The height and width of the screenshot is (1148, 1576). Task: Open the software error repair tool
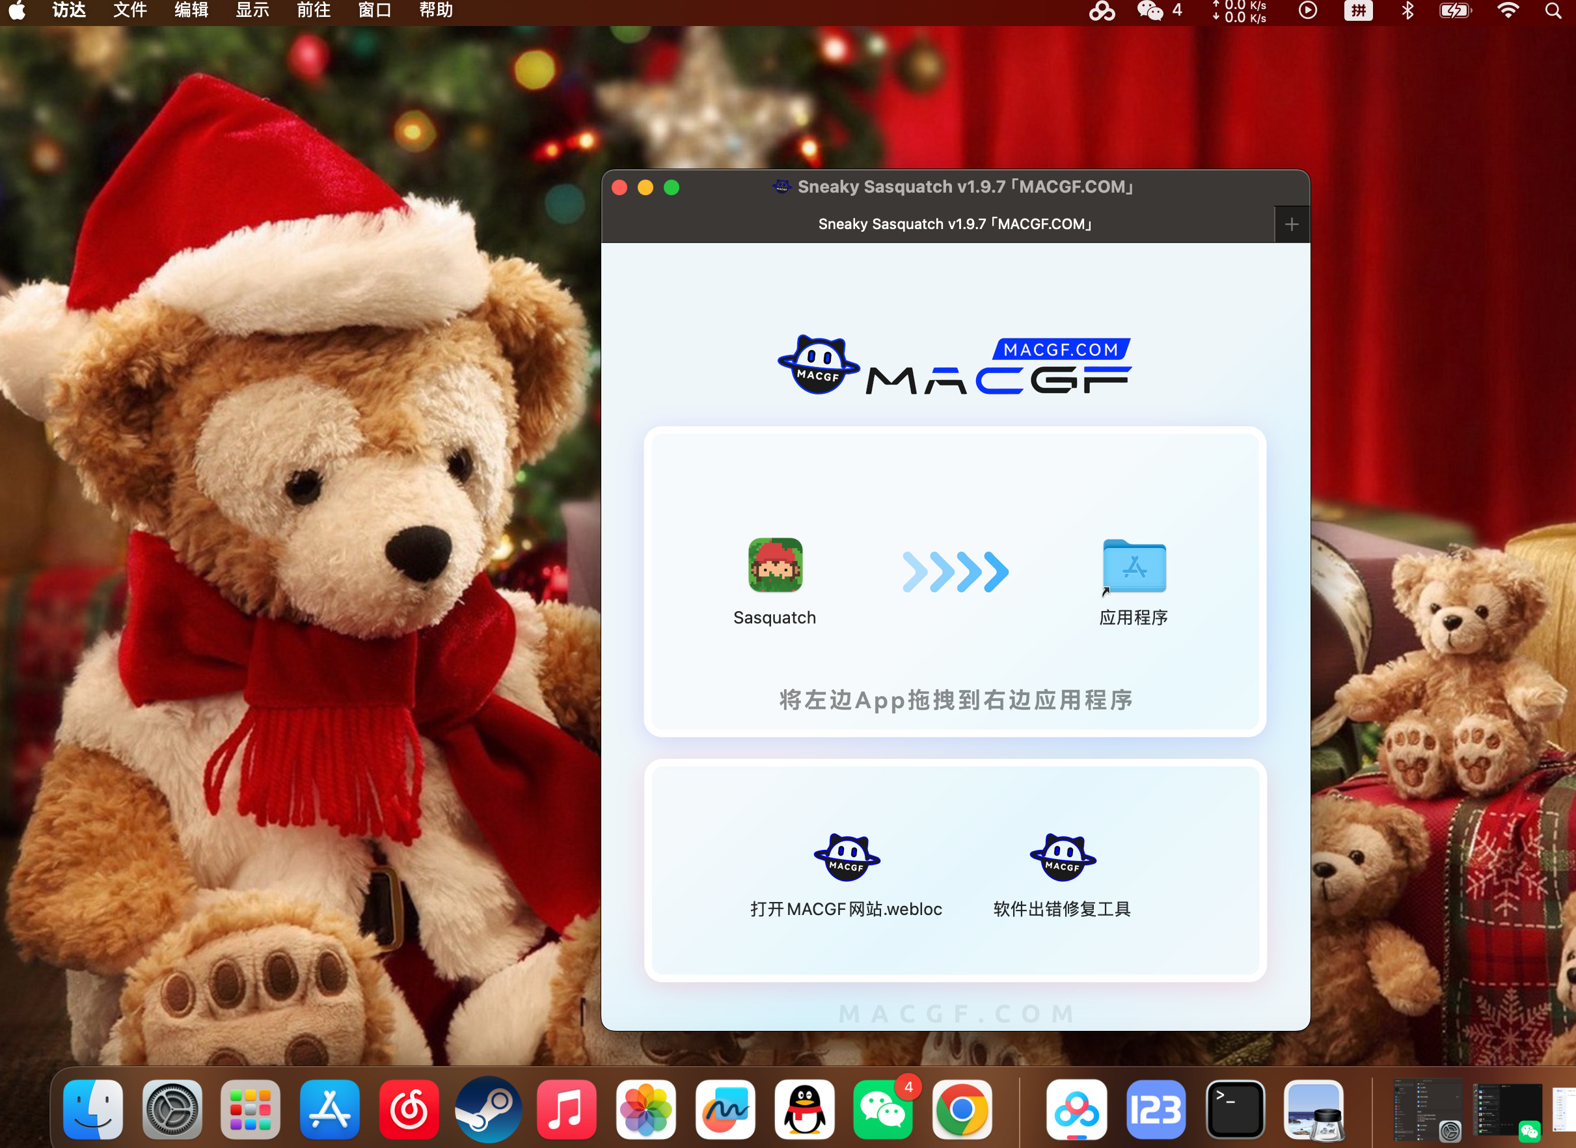[x=1063, y=858]
